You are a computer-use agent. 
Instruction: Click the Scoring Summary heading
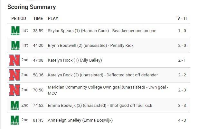coord(32,7)
